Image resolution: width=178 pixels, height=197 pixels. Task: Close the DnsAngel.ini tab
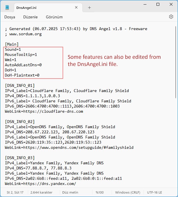(77, 7)
